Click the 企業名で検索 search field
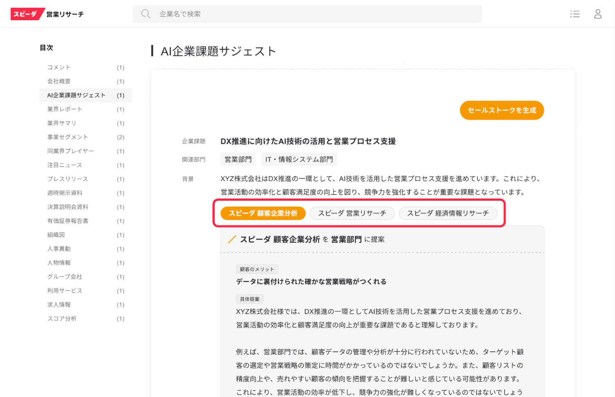The width and height of the screenshot is (615, 397). pos(314,14)
